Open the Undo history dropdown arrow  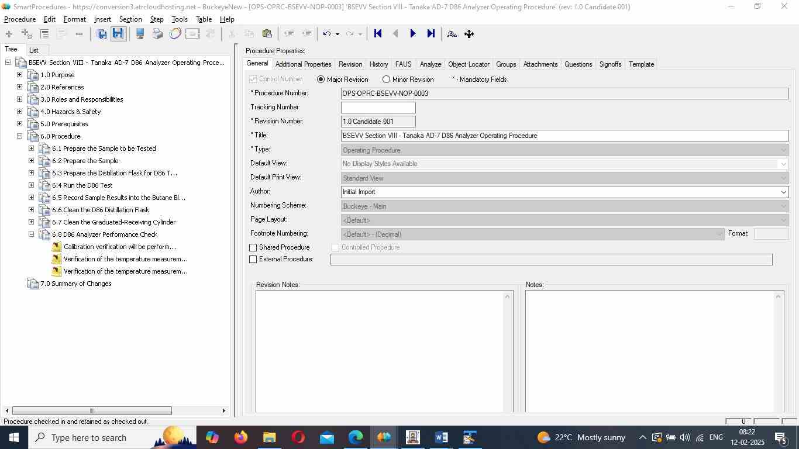point(337,34)
